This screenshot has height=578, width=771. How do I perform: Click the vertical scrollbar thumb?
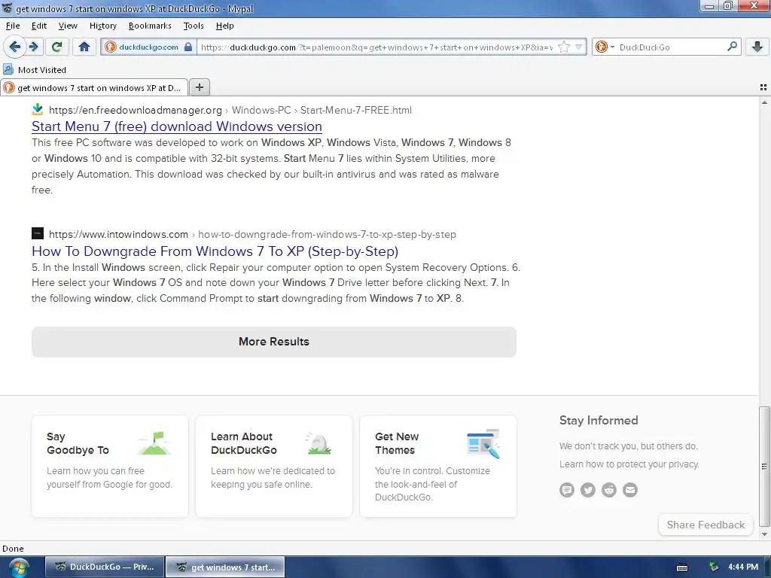(764, 466)
